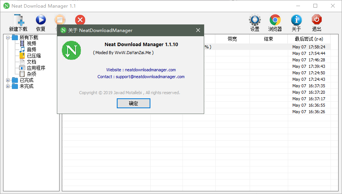The width and height of the screenshot is (342, 194).
Task: Select 所有下载 tree item label
Action: 29,37
